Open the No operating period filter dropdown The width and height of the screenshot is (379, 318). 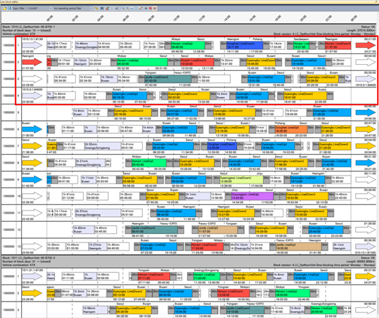[73, 8]
